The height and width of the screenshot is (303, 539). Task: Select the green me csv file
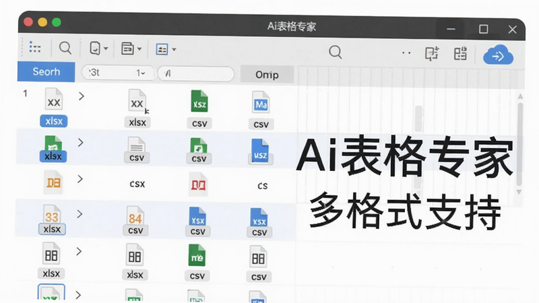pos(197,263)
